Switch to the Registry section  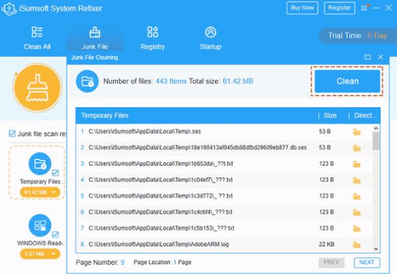[x=152, y=38]
